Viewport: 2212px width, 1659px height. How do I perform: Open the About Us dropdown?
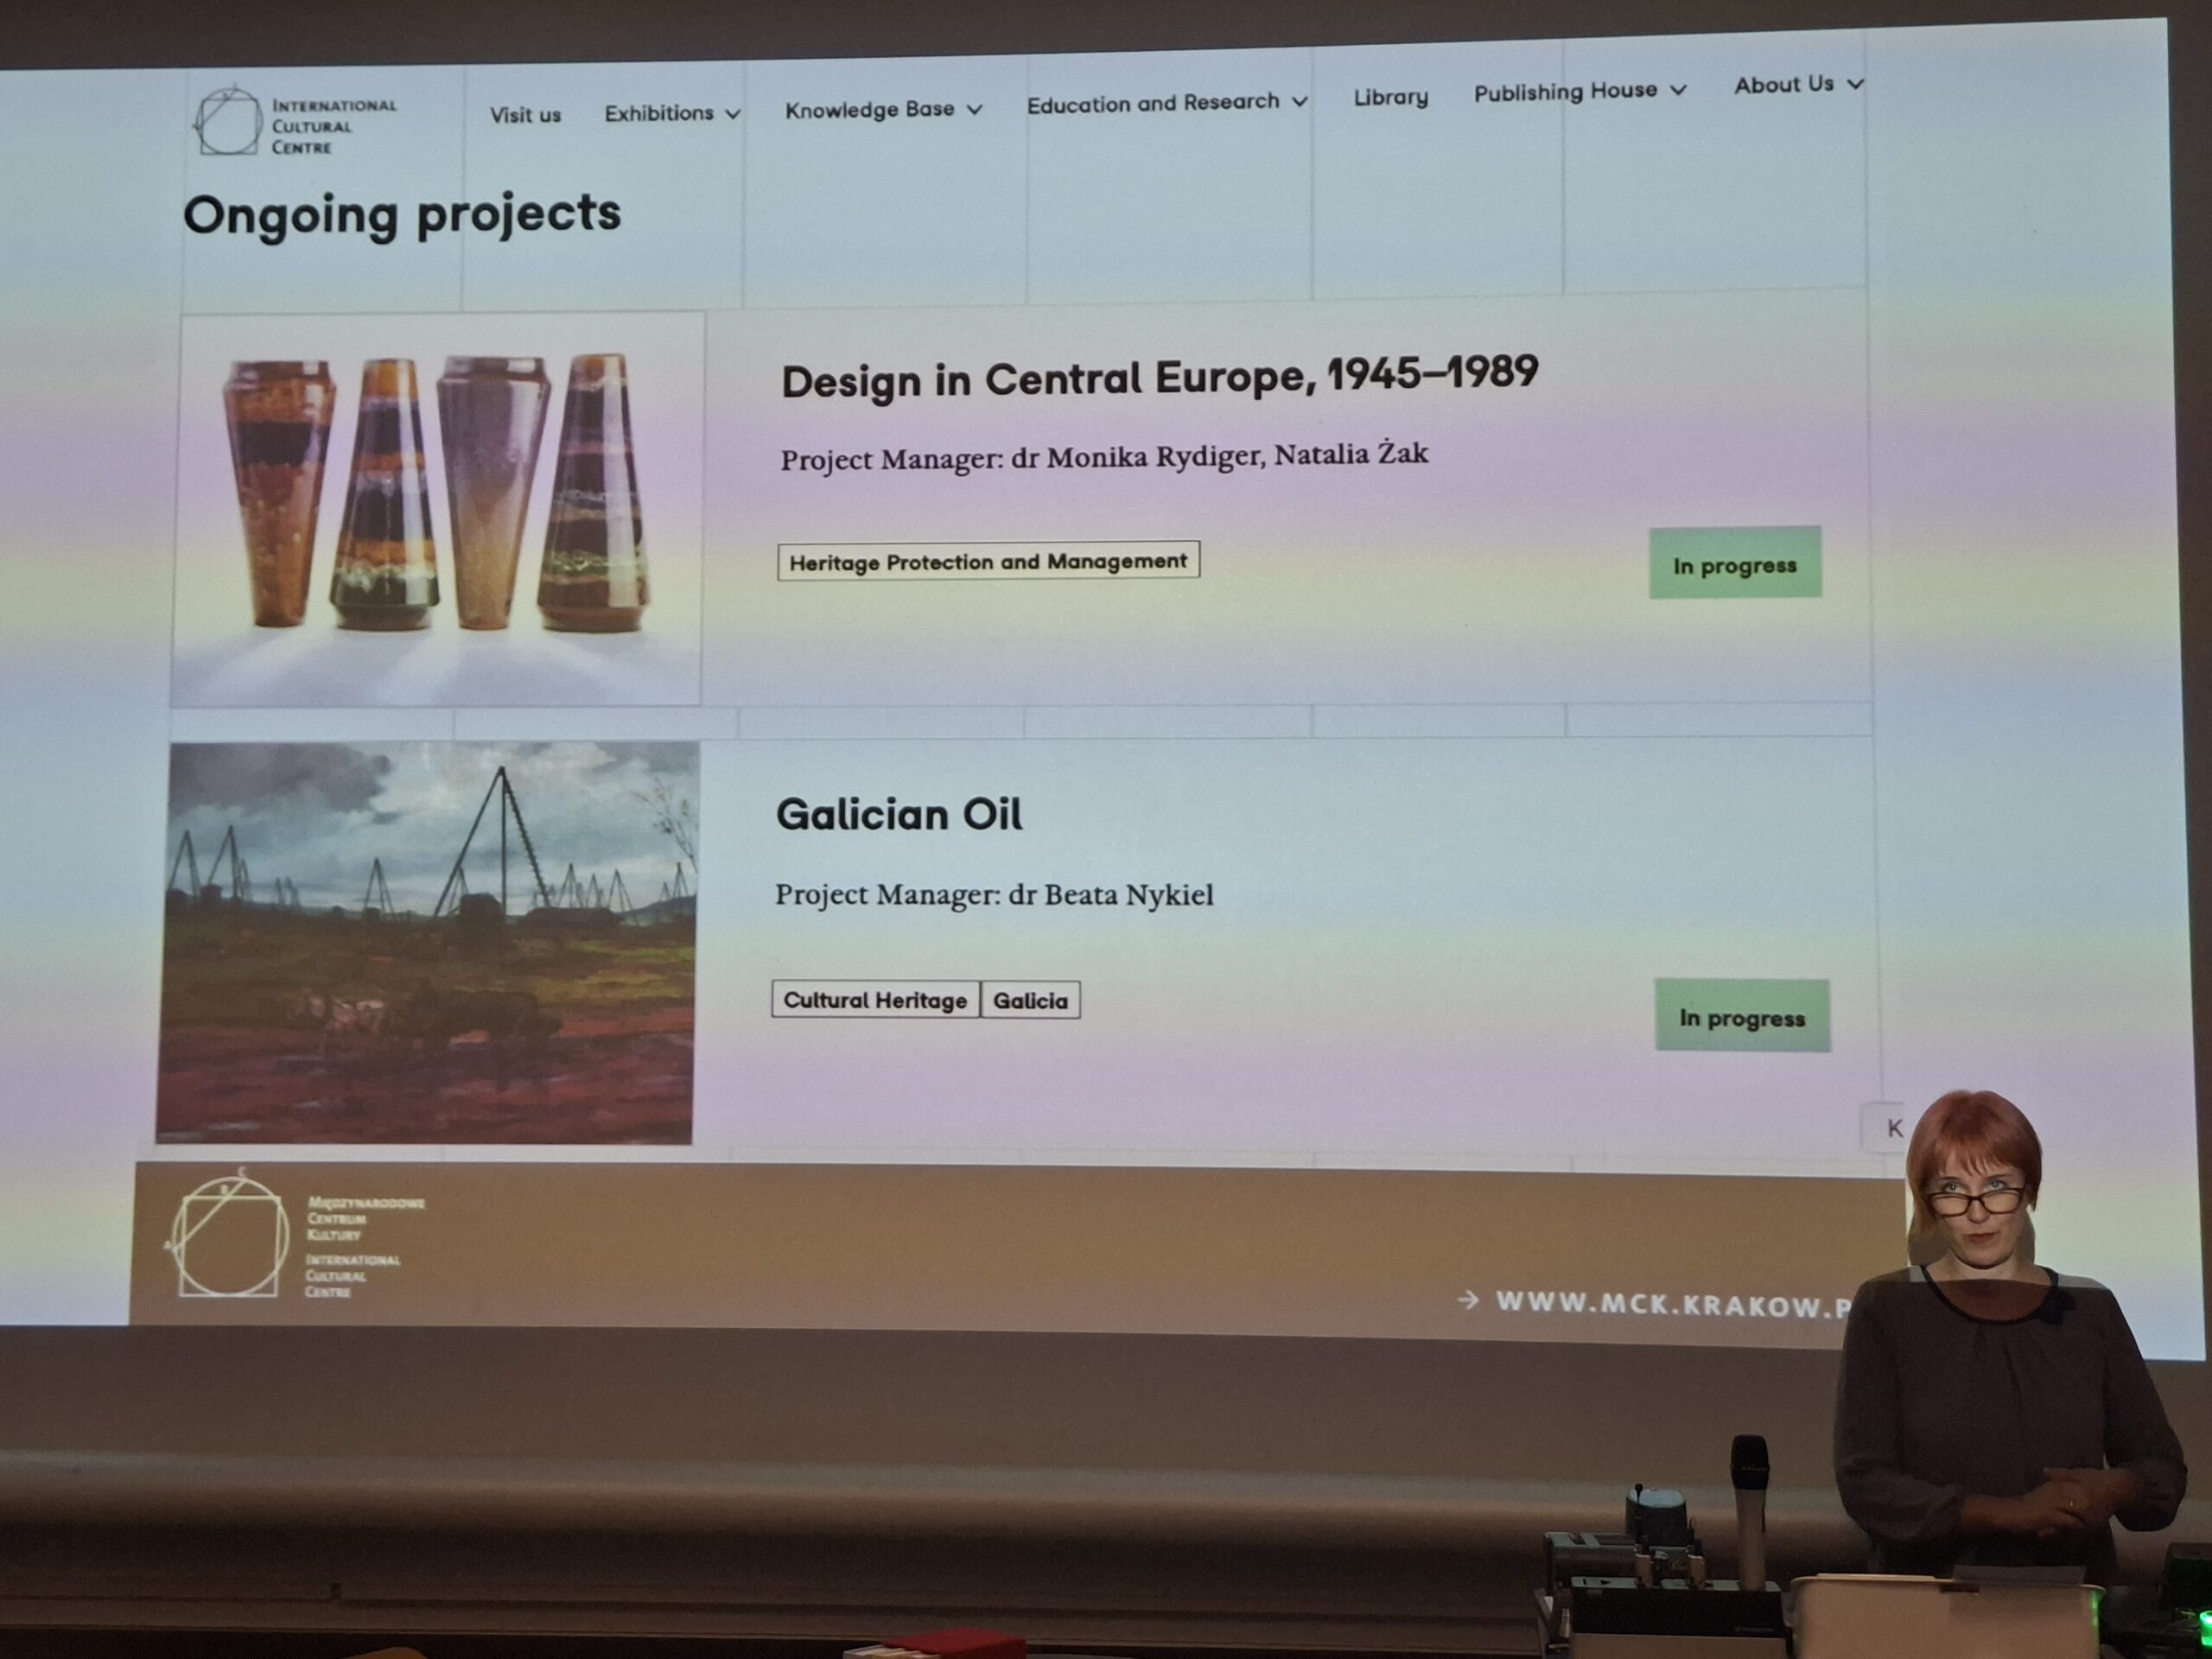click(1798, 85)
